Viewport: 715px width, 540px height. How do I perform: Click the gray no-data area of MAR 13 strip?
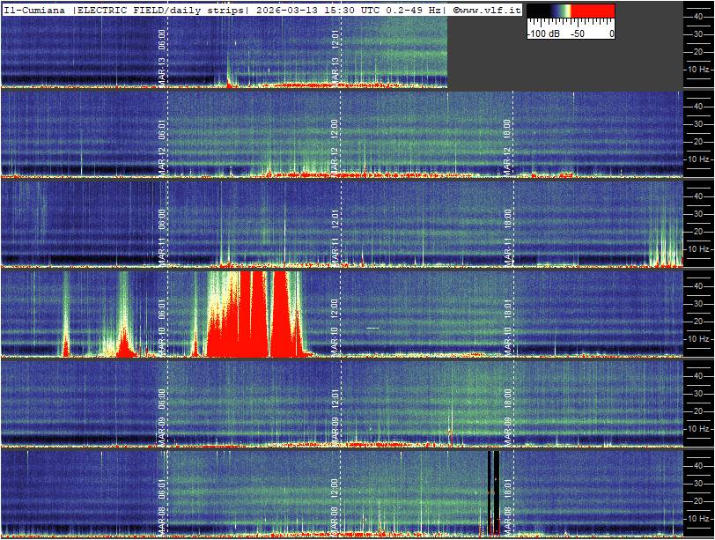564,63
